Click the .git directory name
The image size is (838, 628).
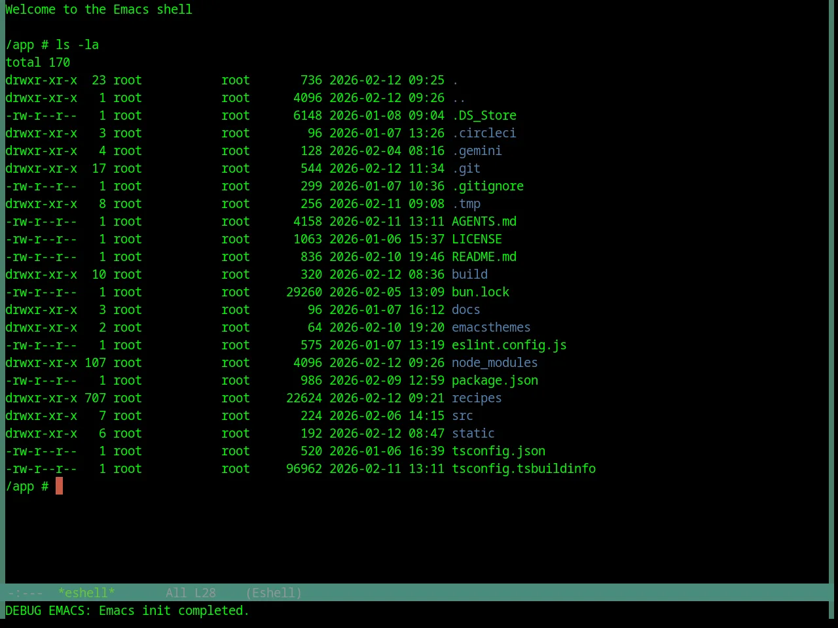pyautogui.click(x=466, y=168)
